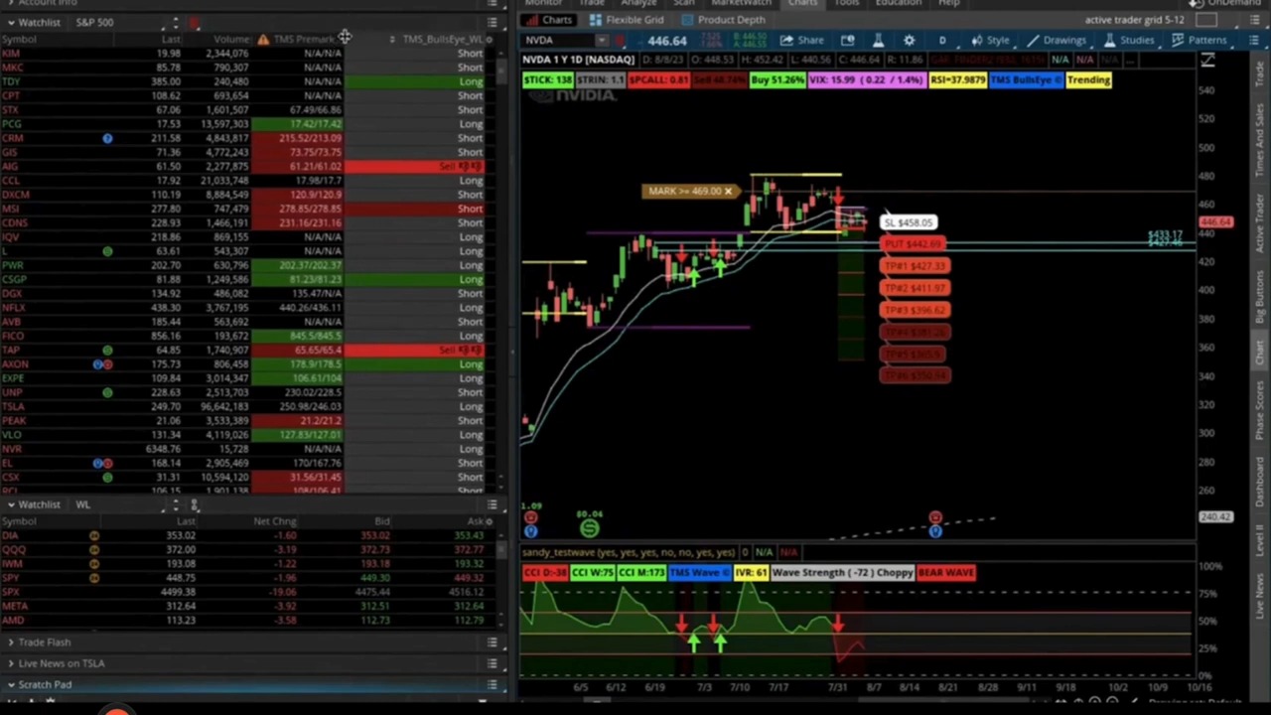Select the SPY row in WL watchlist
Viewport: 1271px width, 715px height.
tap(243, 578)
